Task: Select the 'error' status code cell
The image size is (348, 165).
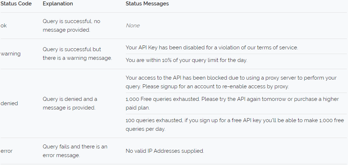Action: pos(6,151)
